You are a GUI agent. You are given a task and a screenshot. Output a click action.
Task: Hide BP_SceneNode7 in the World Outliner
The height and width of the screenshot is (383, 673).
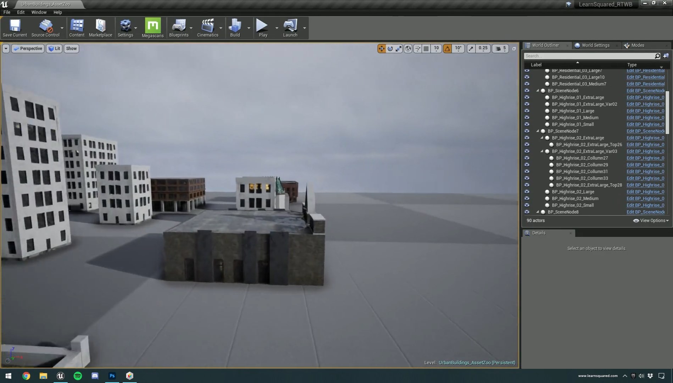527,131
